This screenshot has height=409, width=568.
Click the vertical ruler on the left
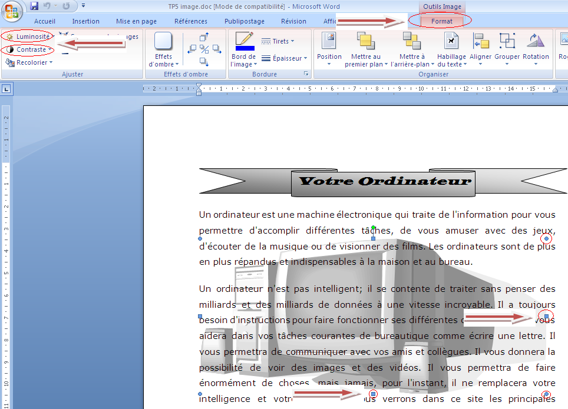6,257
